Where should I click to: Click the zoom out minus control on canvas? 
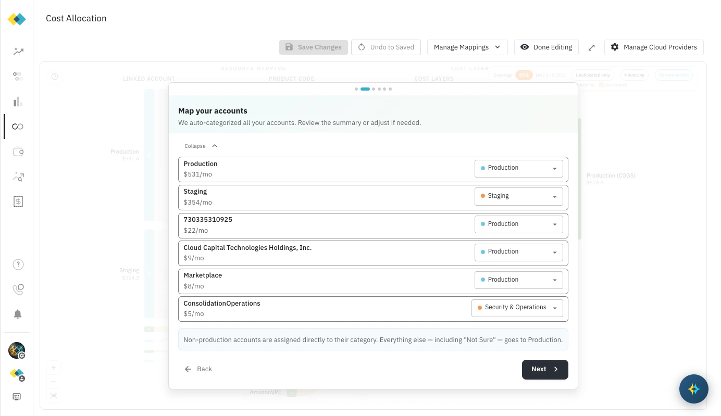coord(54,382)
